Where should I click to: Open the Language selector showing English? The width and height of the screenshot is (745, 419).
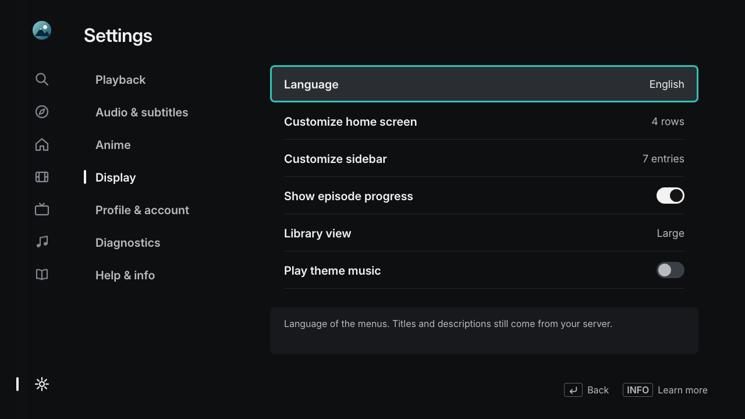484,84
